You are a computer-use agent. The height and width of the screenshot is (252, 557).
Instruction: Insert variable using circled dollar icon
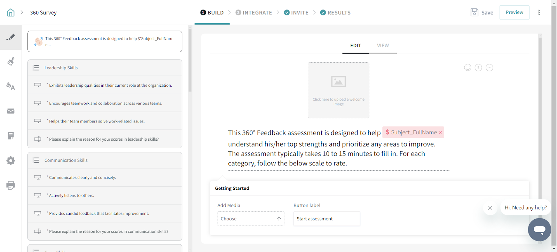(x=478, y=68)
